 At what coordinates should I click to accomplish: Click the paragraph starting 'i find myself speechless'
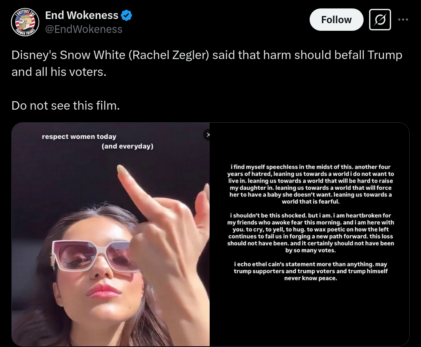coord(310,184)
